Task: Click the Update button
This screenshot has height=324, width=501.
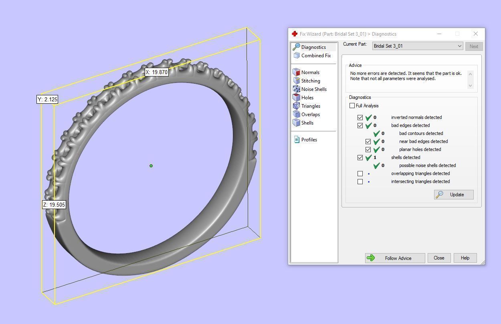Action: (x=454, y=195)
